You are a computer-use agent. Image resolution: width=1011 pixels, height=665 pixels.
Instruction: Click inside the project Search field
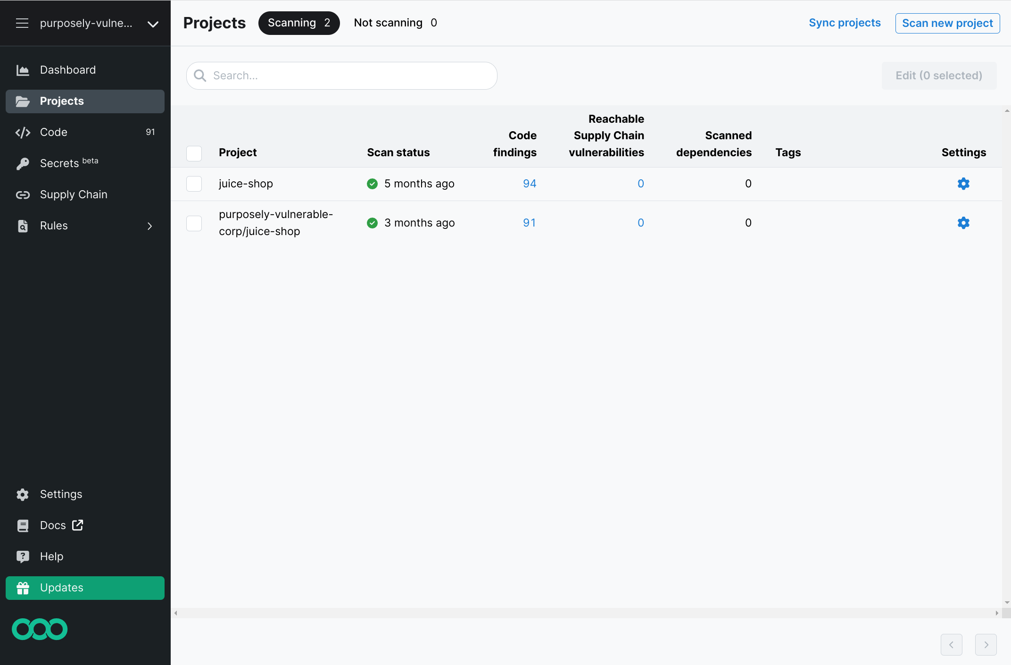click(341, 76)
